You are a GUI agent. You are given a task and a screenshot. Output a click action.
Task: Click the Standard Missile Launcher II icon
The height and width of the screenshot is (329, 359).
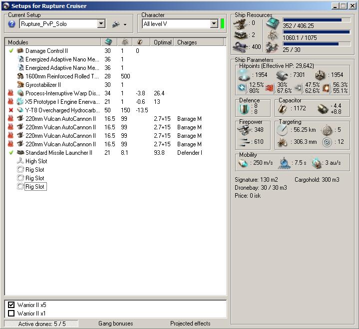click(20, 152)
